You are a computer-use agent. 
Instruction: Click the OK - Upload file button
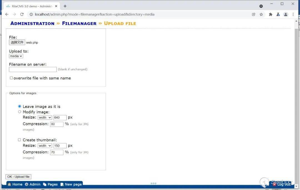click(x=18, y=177)
